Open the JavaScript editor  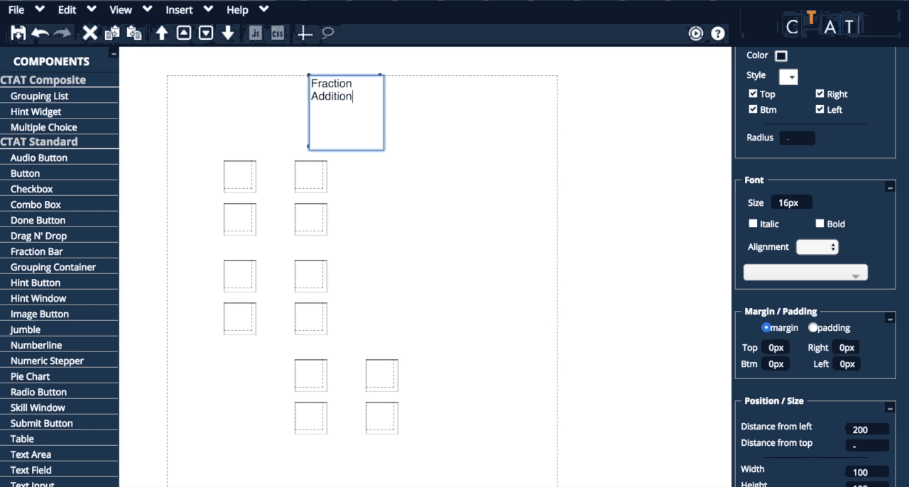[x=255, y=33]
